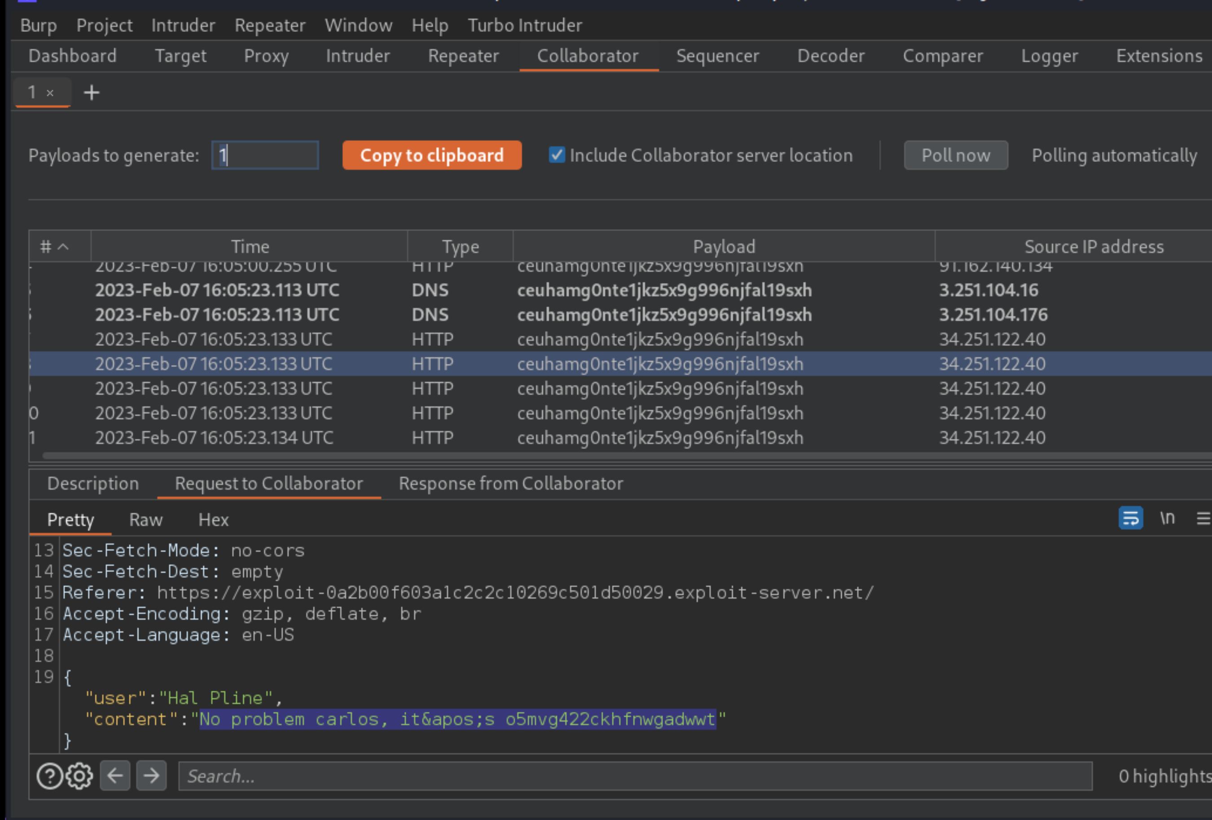The height and width of the screenshot is (820, 1212).
Task: Open the Project menu
Action: tap(104, 25)
